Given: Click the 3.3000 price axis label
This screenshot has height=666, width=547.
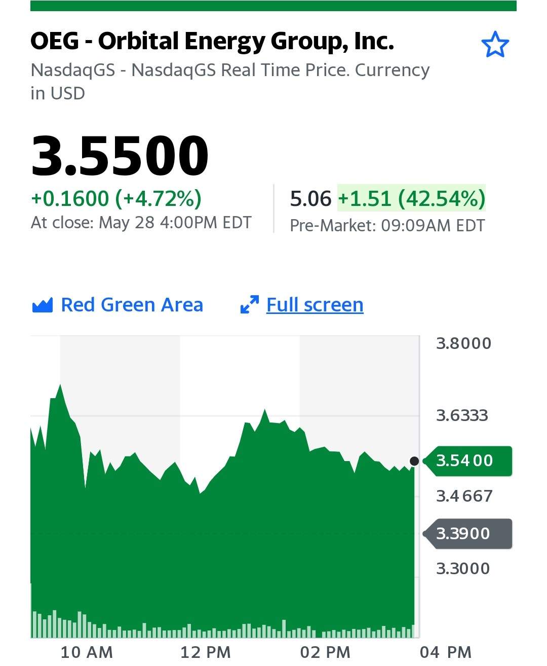Looking at the screenshot, I should tap(463, 569).
